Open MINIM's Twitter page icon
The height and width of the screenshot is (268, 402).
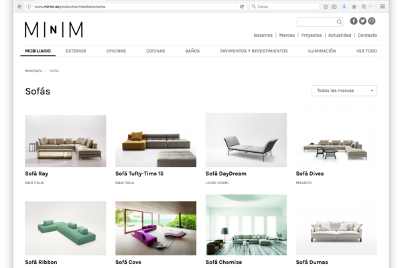coord(362,21)
